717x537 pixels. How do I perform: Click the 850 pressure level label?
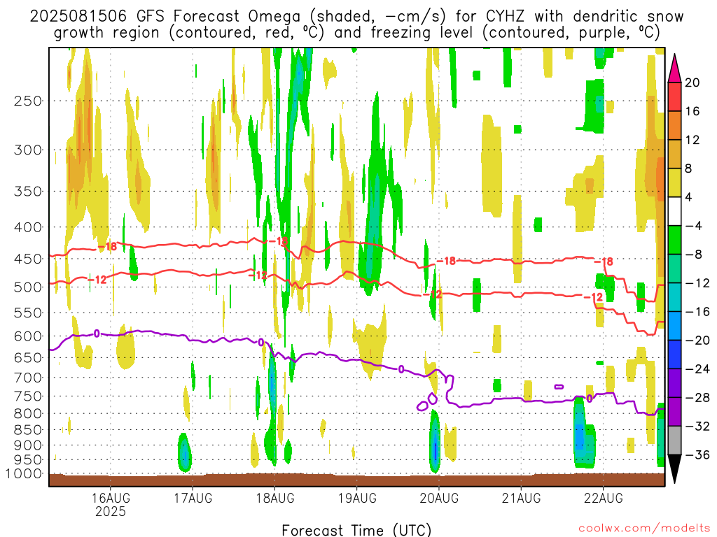coord(27,430)
